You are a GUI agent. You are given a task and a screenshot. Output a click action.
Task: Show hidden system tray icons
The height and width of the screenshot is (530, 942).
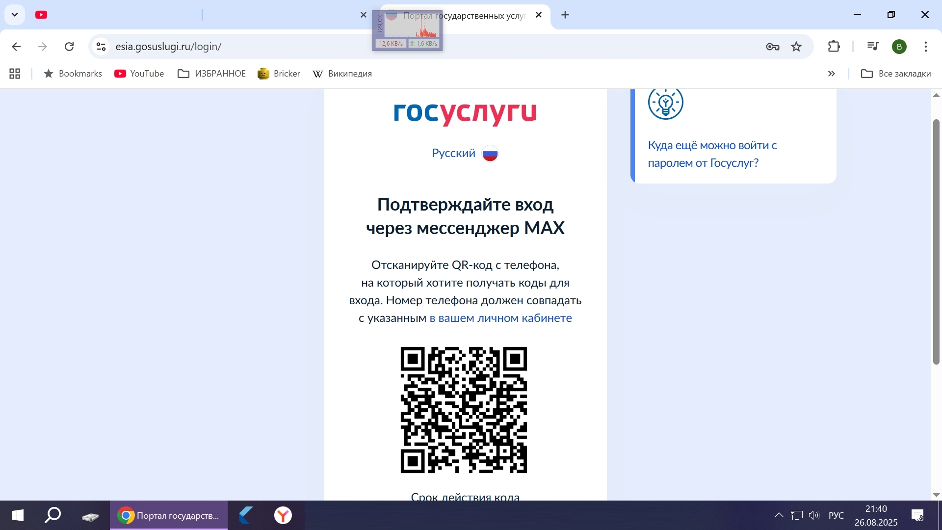(x=779, y=515)
